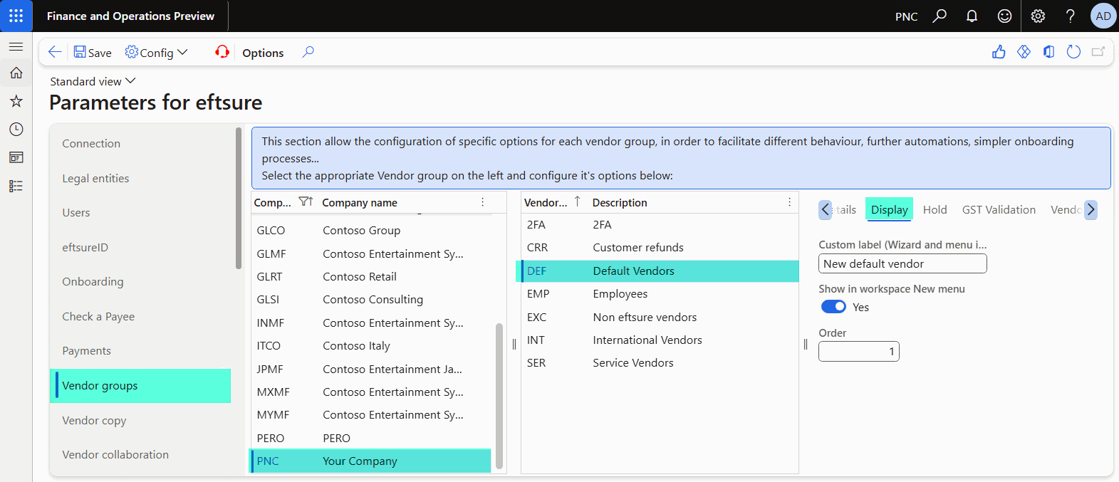1119x482 pixels.
Task: Select the CRR Customer refunds row
Action: coord(660,247)
